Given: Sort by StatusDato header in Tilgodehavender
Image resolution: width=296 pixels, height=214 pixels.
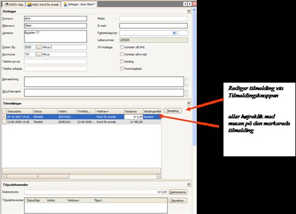Looking at the screenshot, I should pyautogui.click(x=35, y=200).
